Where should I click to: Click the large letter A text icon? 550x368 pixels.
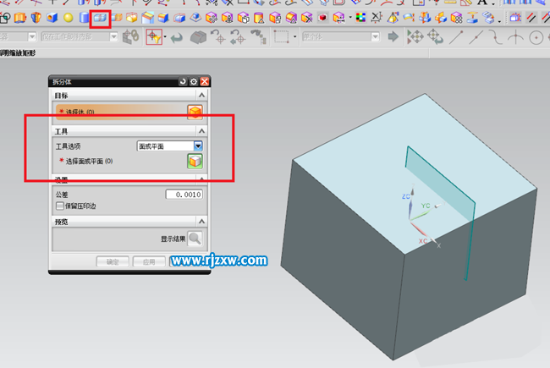[482, 3]
